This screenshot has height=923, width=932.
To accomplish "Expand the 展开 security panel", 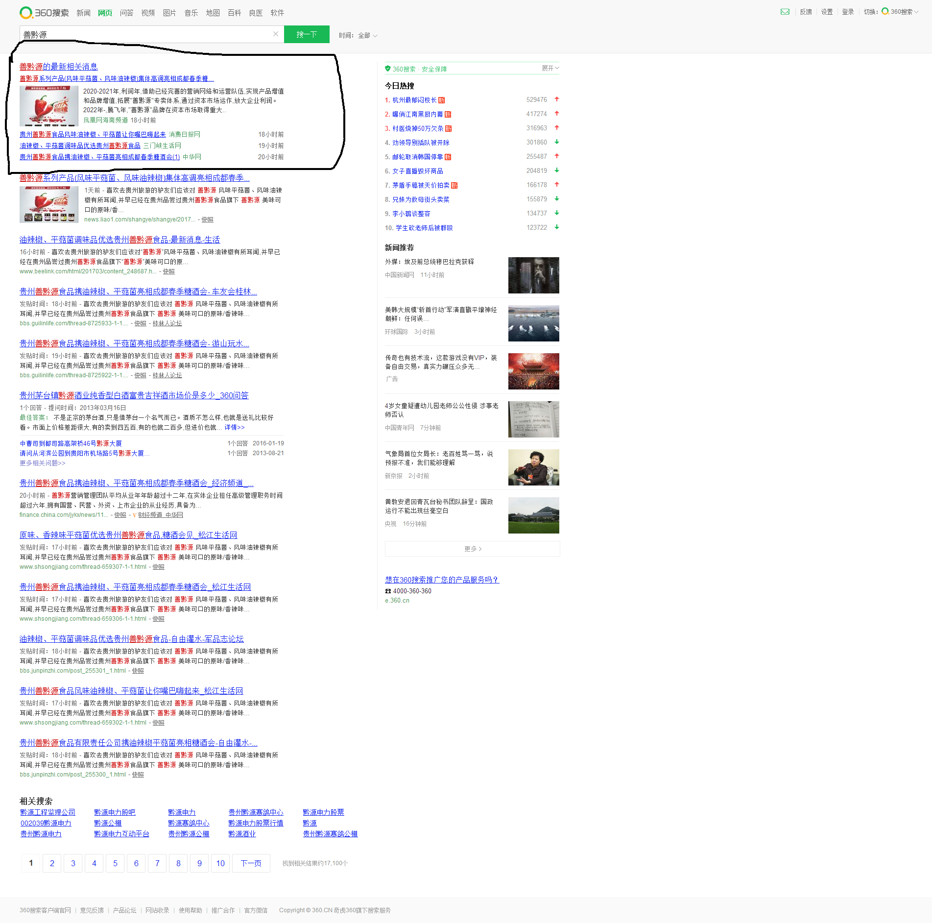I will (x=550, y=68).
